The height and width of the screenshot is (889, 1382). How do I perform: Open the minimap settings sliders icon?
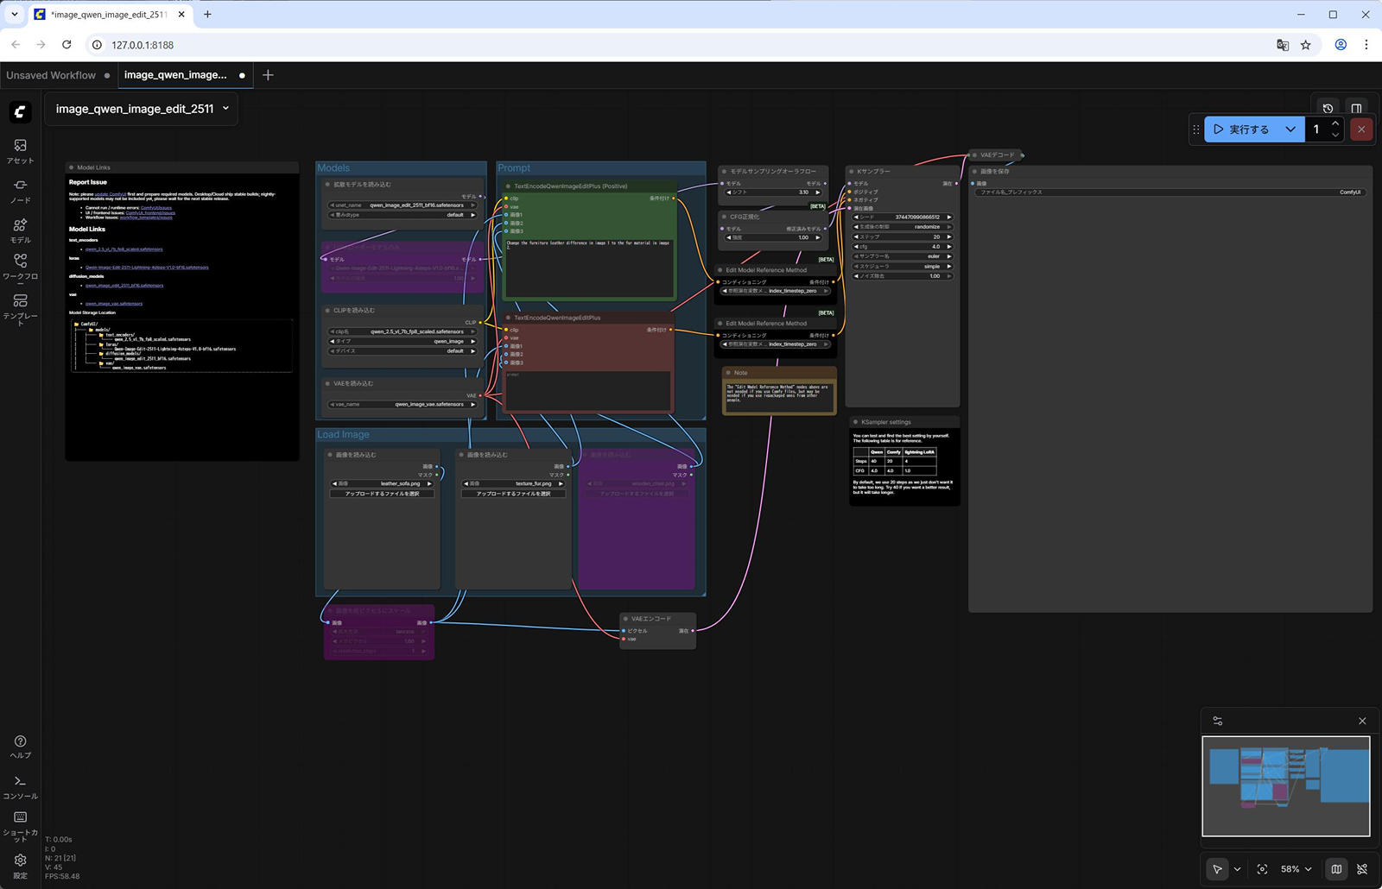[x=1218, y=721]
